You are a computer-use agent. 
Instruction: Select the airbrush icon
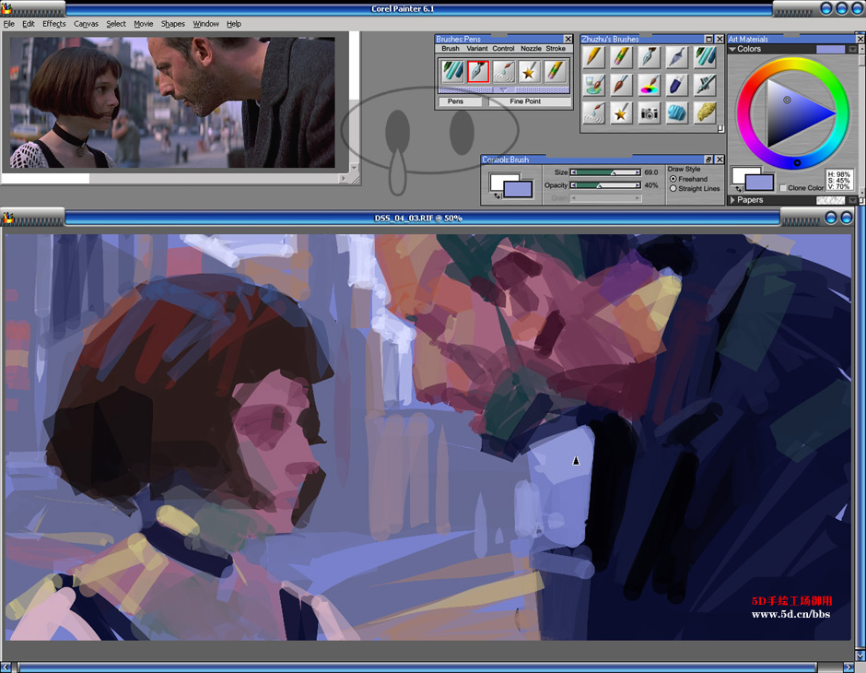706,85
